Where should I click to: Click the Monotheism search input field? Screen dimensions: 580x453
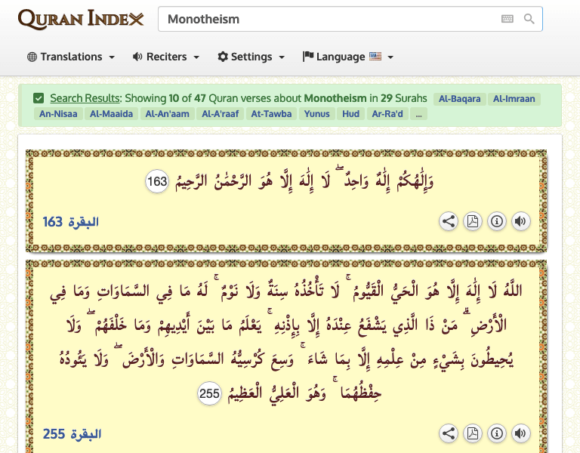tap(329, 19)
